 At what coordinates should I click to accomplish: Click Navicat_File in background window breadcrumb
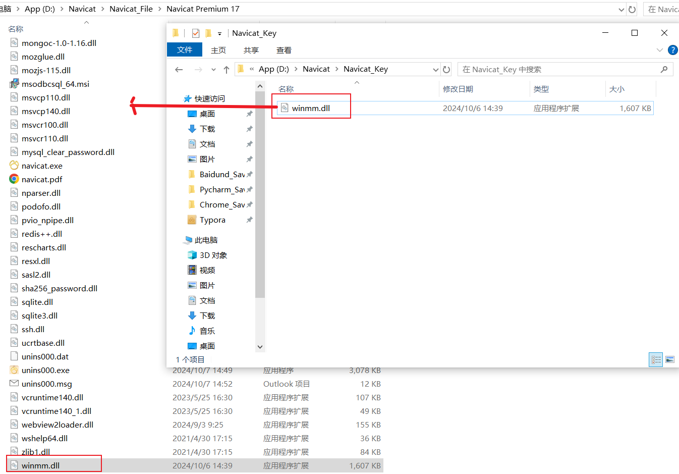pyautogui.click(x=131, y=9)
